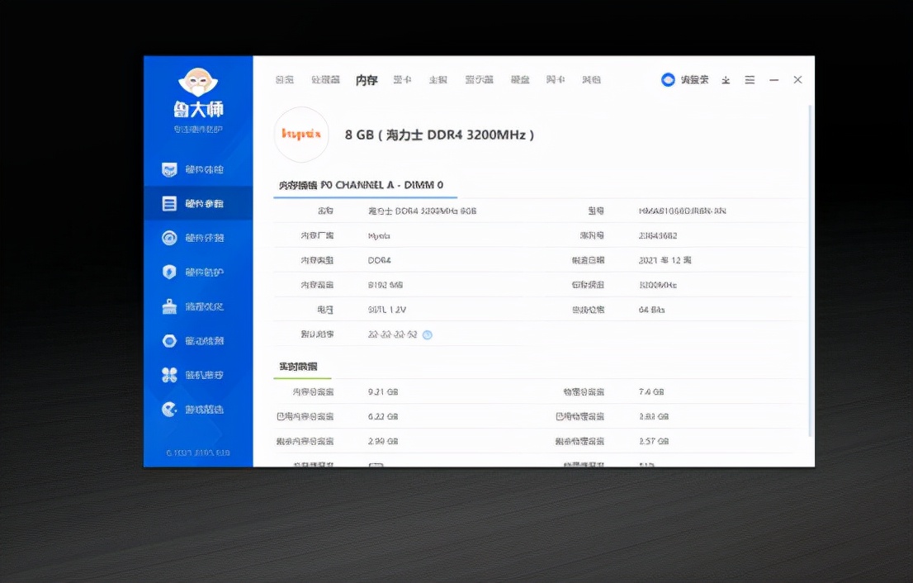Image resolution: width=913 pixels, height=583 pixels.
Task: Click the download arrow icon near the top right
Action: coord(726,80)
